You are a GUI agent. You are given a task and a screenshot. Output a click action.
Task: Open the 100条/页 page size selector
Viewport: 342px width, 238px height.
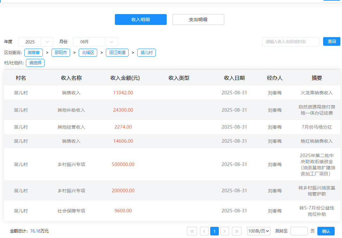click(x=259, y=231)
